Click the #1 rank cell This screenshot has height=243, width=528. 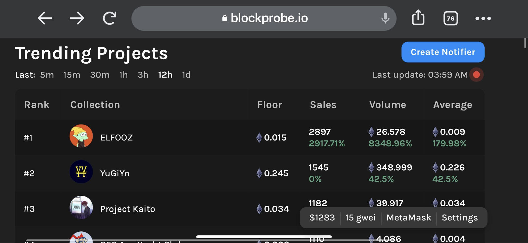(x=28, y=138)
